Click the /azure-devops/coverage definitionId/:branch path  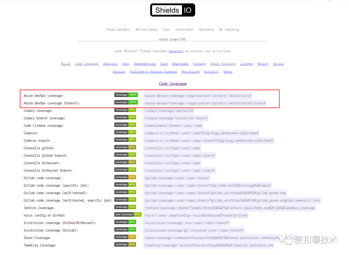(205, 103)
